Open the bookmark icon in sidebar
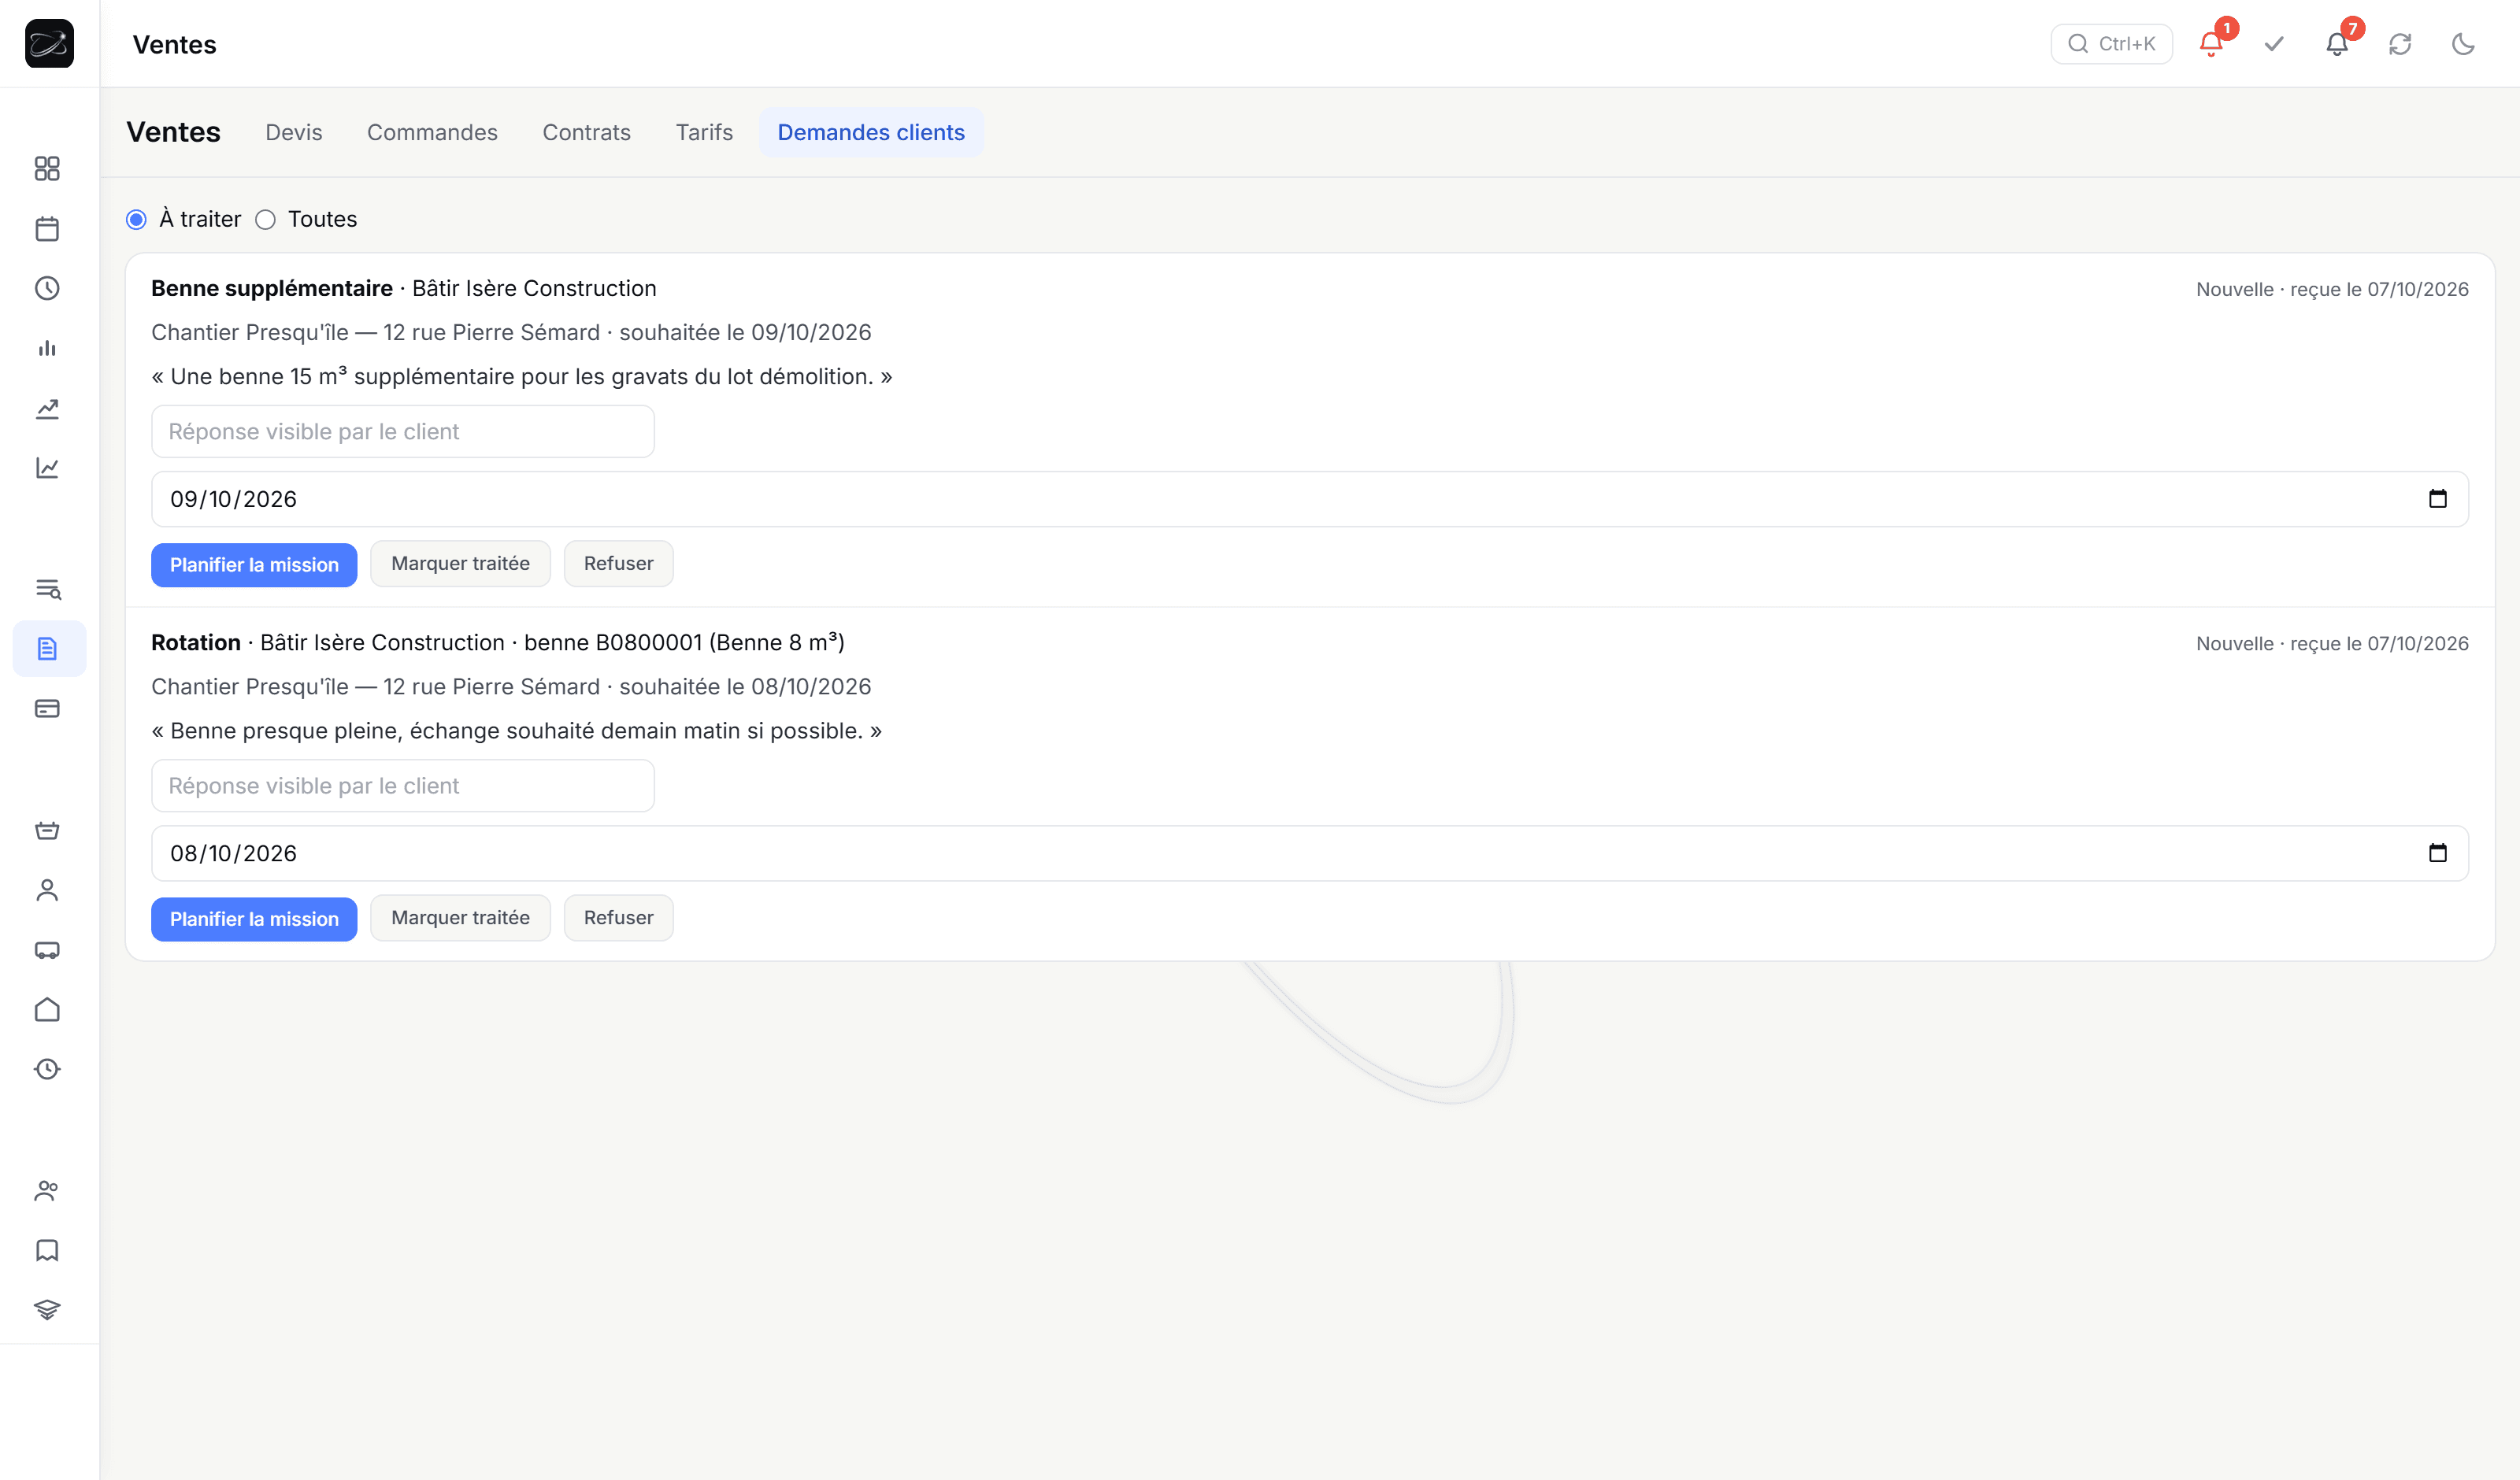The width and height of the screenshot is (2520, 1480). pyautogui.click(x=47, y=1251)
